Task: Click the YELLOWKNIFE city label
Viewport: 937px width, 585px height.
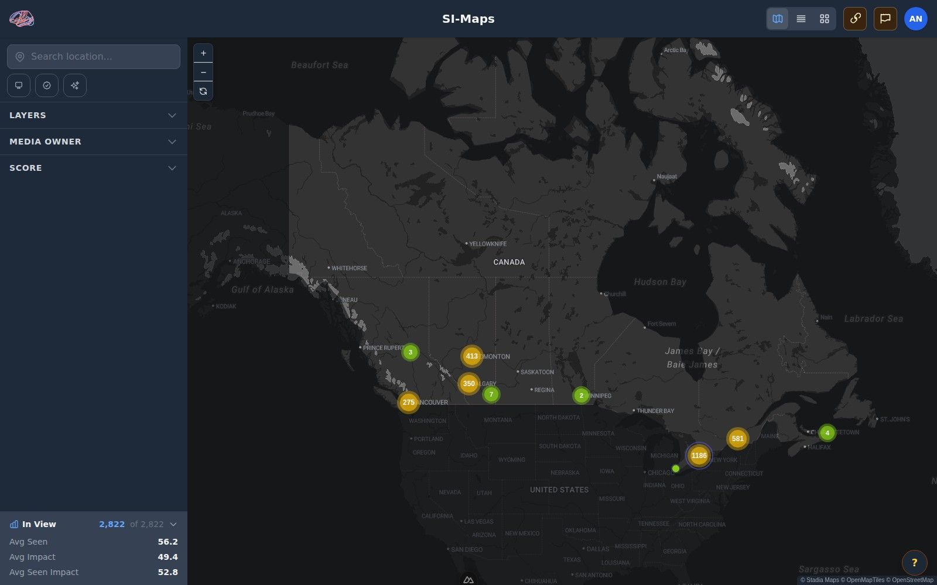Action: [488, 244]
